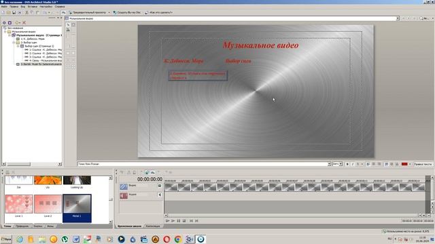
Task: Click the 'К. Дебюсси. Море' menu button
Action: (184, 61)
